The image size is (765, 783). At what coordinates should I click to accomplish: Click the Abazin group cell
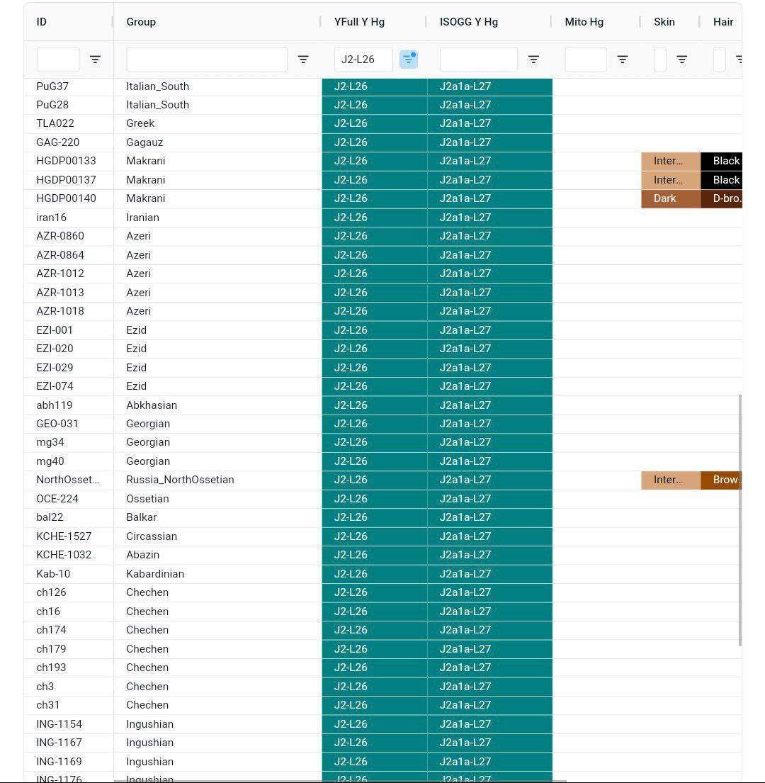[x=217, y=555]
